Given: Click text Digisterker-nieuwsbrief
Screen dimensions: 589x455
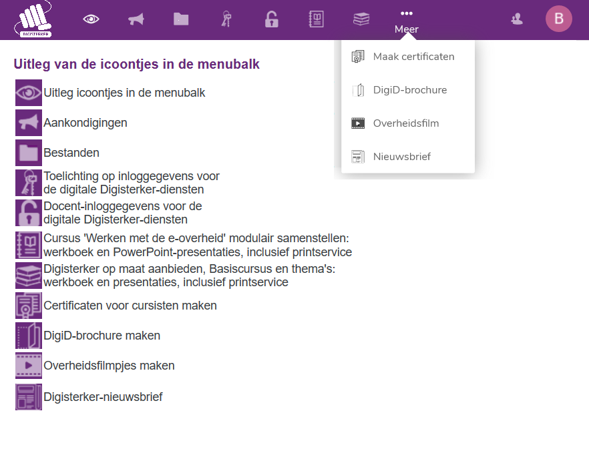Looking at the screenshot, I should 103,397.
